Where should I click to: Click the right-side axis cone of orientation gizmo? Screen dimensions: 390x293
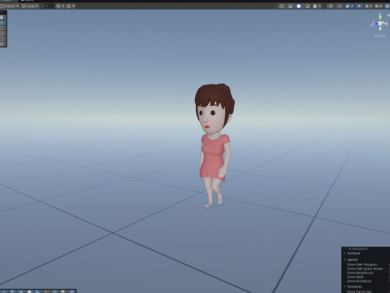tap(385, 24)
